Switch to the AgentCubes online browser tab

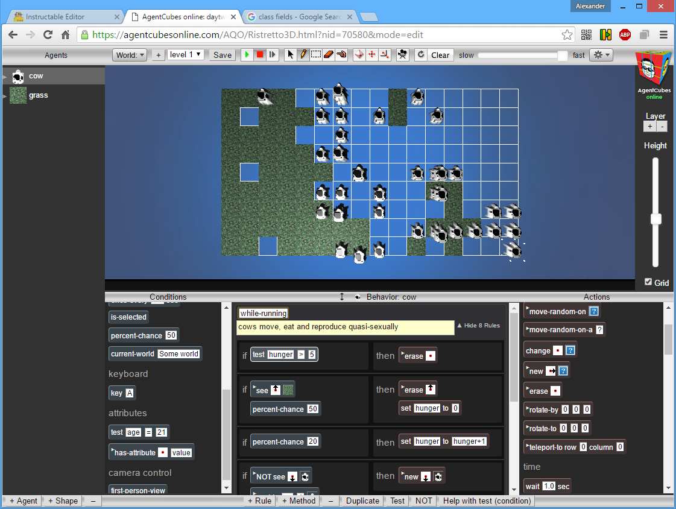pyautogui.click(x=183, y=17)
